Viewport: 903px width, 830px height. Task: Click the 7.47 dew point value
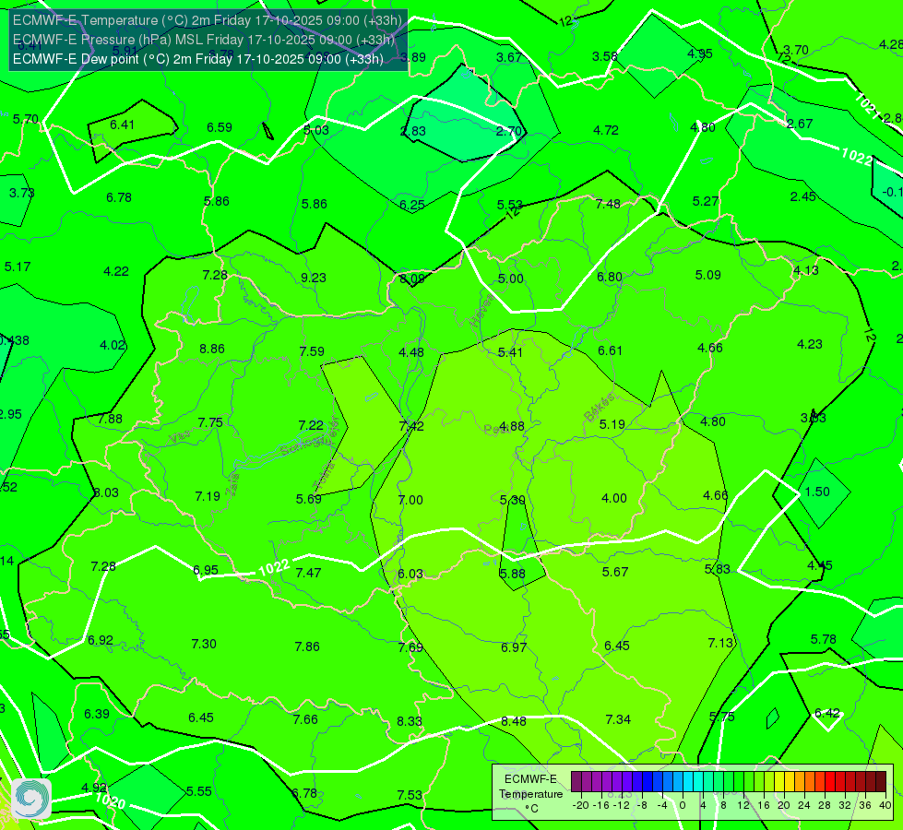[308, 573]
